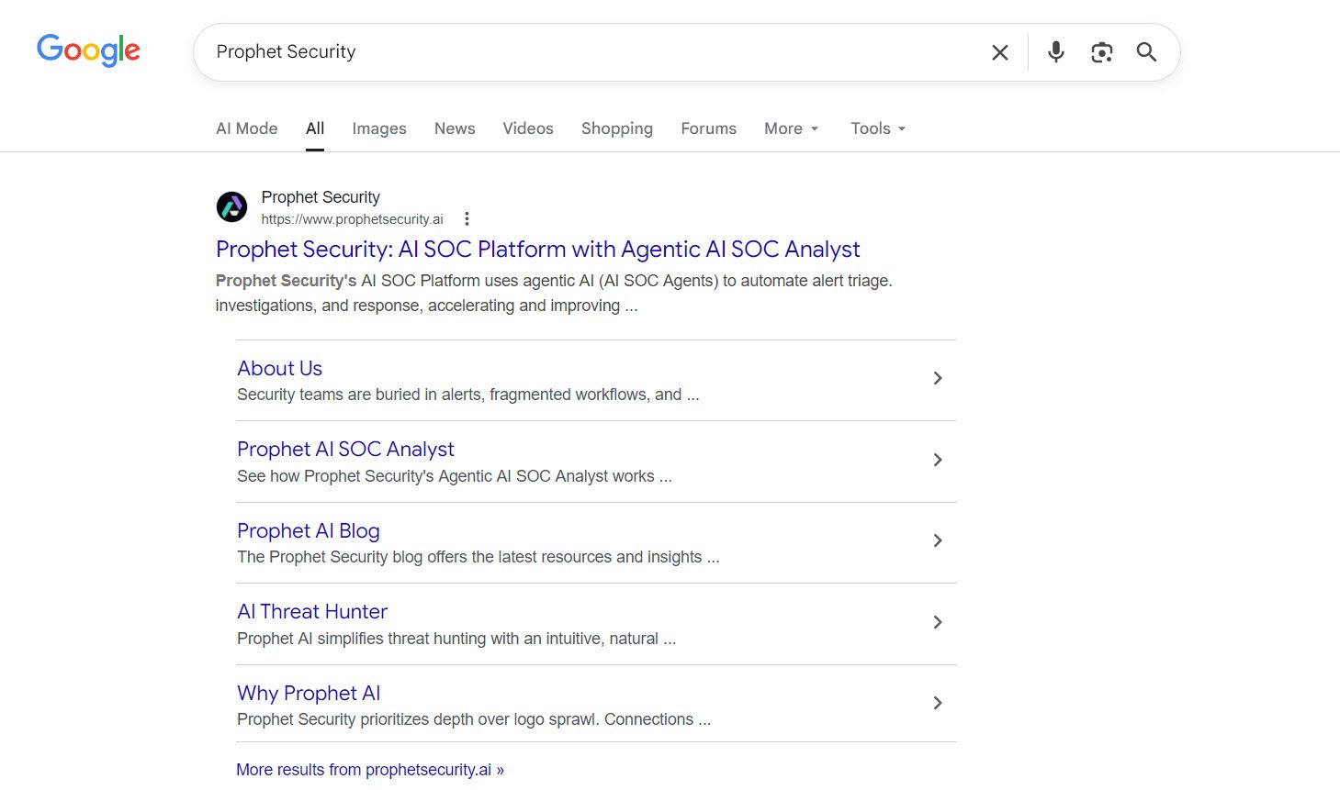Click the Google logo

(88, 50)
